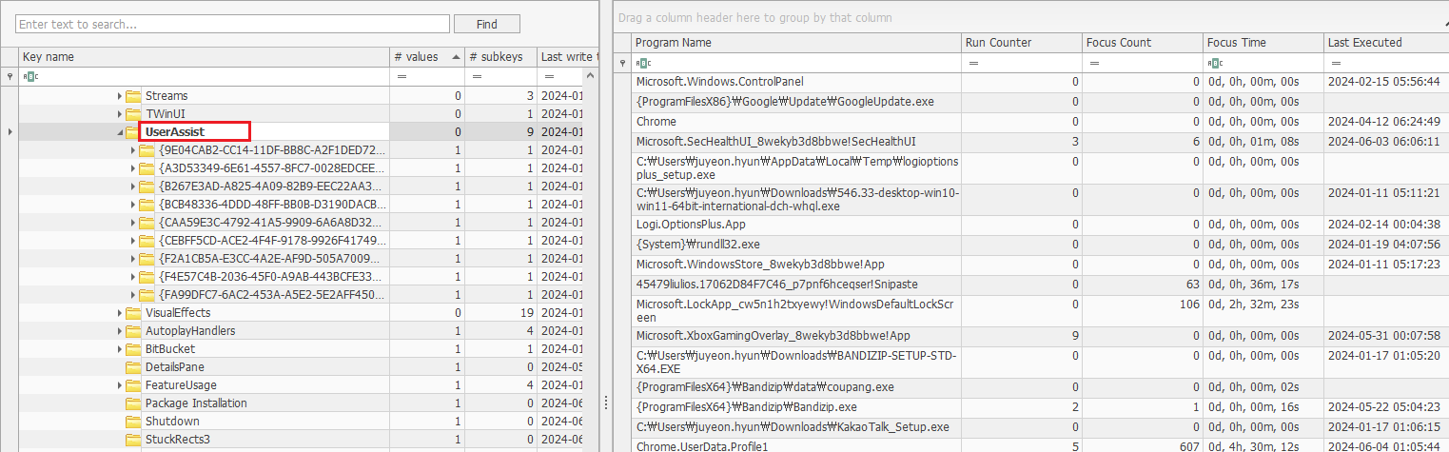Open Focus Time filter condition icon
Image resolution: width=1449 pixels, height=452 pixels.
coord(1216,63)
